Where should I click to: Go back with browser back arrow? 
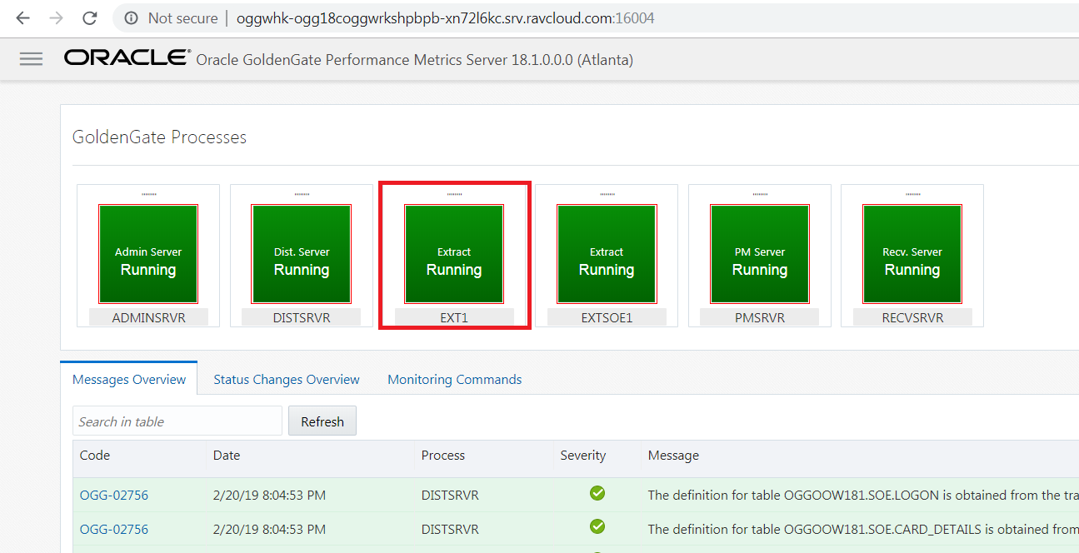pos(22,17)
